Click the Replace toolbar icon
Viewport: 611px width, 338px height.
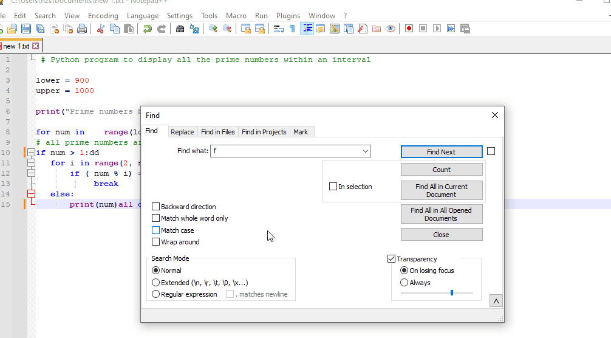click(x=194, y=29)
